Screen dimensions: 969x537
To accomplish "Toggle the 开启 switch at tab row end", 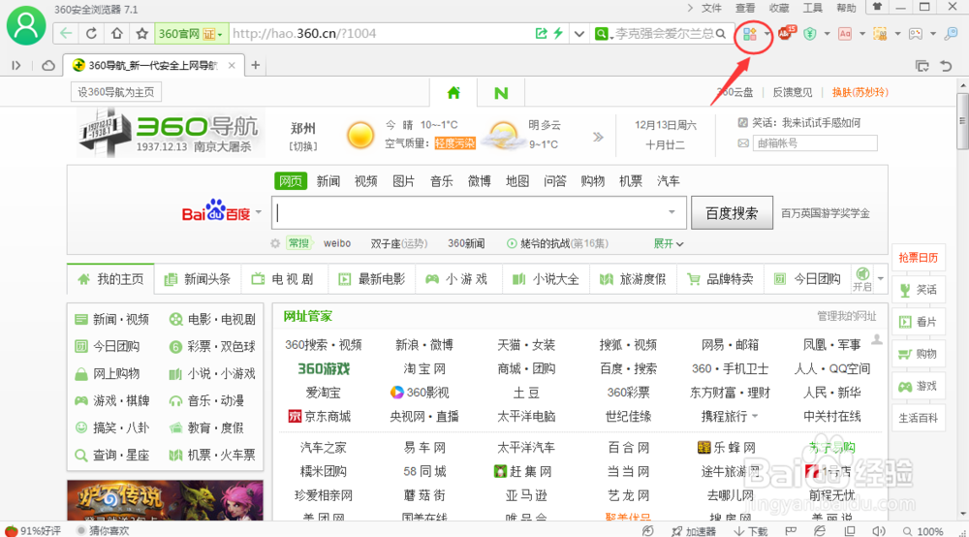I will pyautogui.click(x=862, y=279).
